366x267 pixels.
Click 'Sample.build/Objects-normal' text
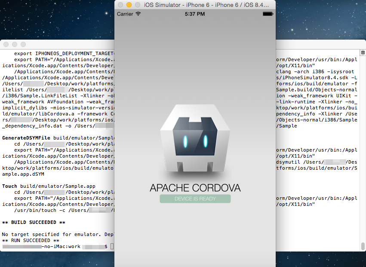[317, 90]
